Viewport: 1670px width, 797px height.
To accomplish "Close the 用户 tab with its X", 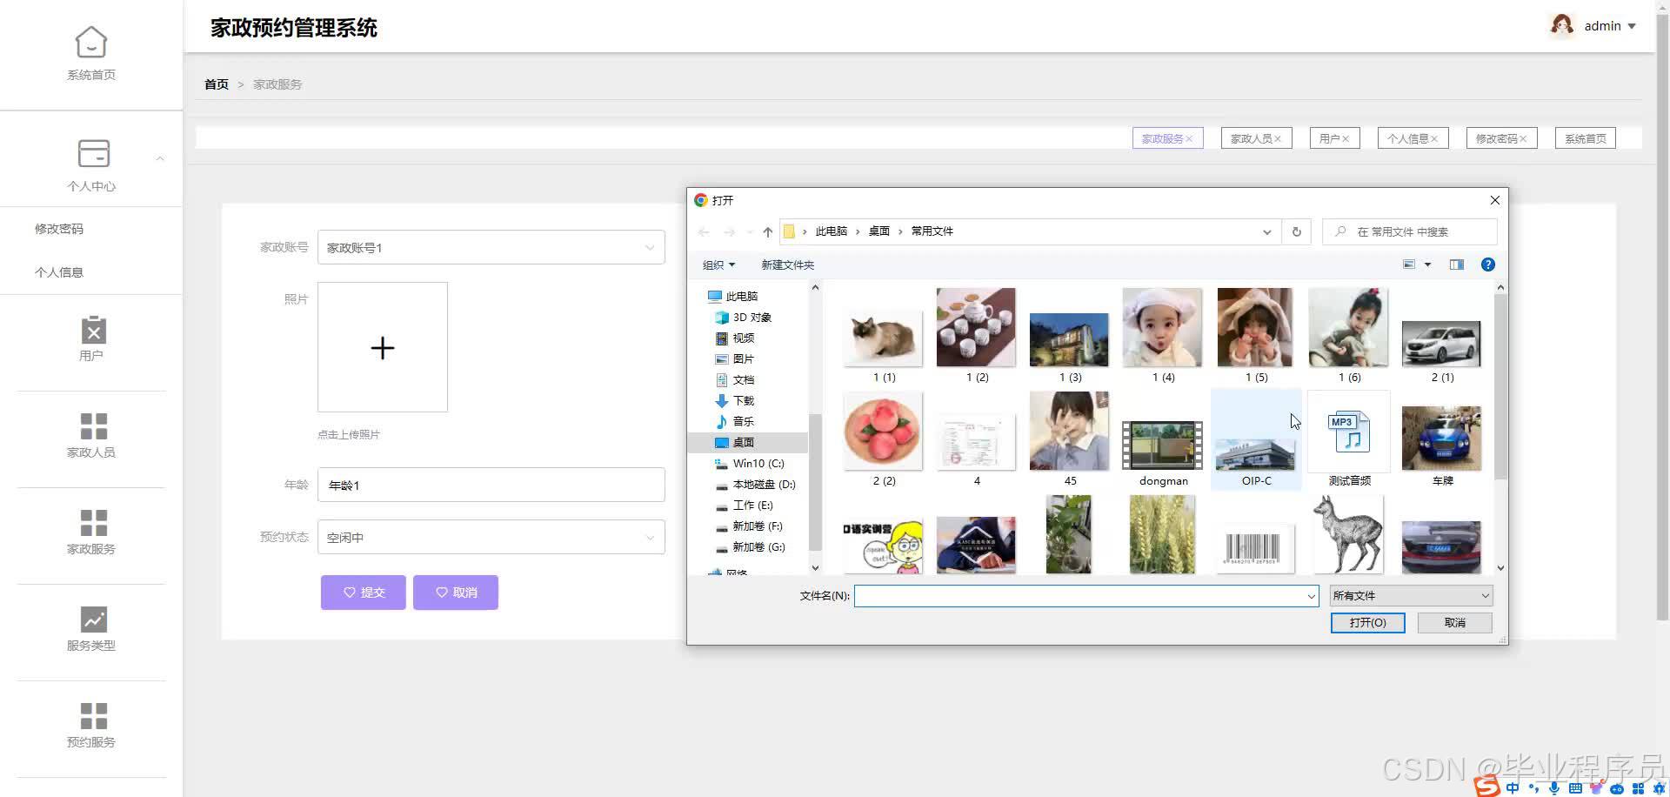I will [1346, 139].
